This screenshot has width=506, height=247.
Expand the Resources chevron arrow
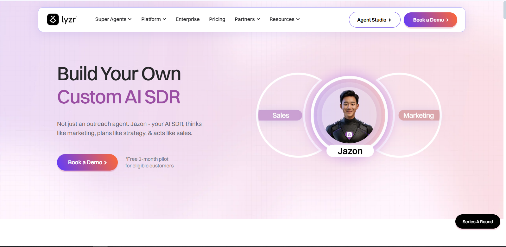coord(298,19)
